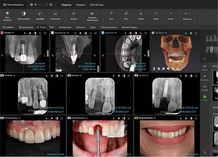Select first skull orientation preset in 3D viewer
Image resolution: width=218 pixels, height=157 pixels.
point(154,69)
